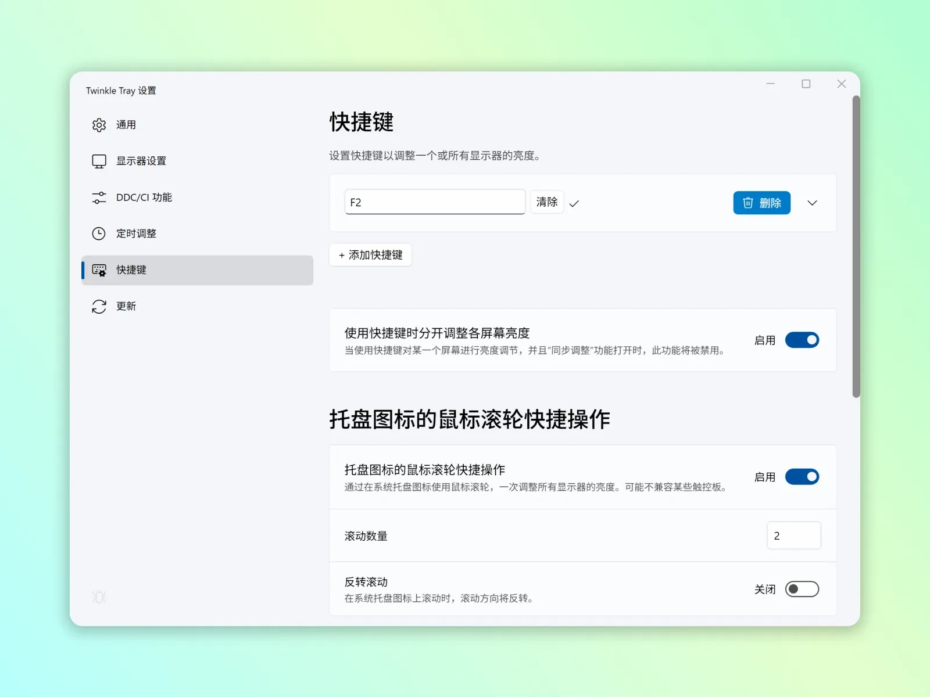Turn off 托盘图标的鼠标滚轮快捷操作 toggle
The height and width of the screenshot is (697, 930).
coord(802,477)
